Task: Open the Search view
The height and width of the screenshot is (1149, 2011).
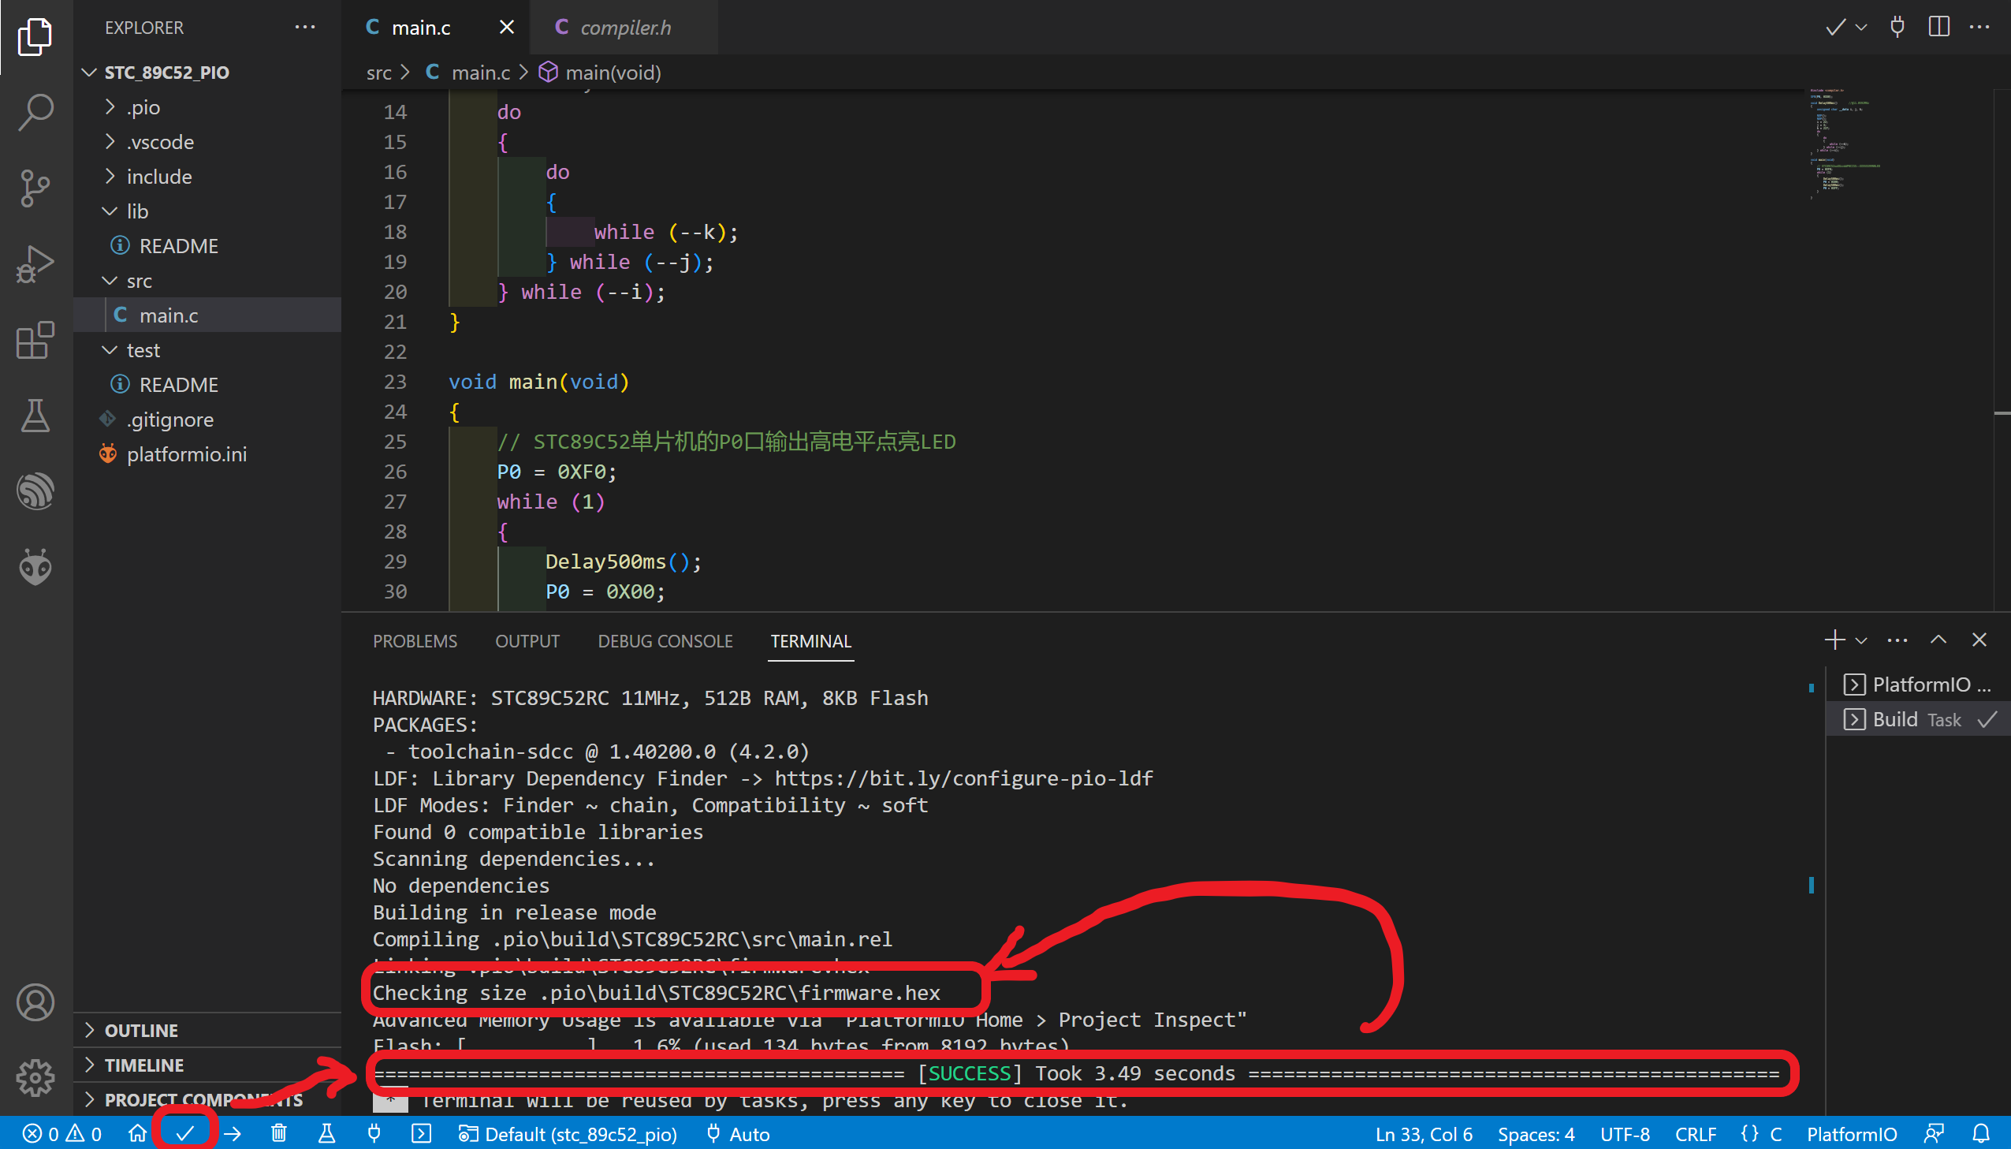Action: tap(35, 112)
